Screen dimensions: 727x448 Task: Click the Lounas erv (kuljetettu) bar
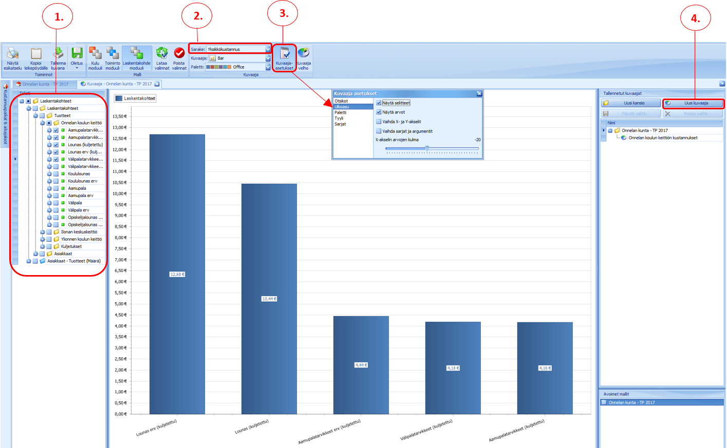[177, 274]
